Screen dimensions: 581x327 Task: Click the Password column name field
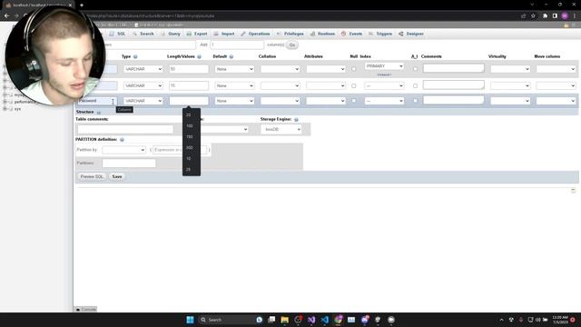97,101
